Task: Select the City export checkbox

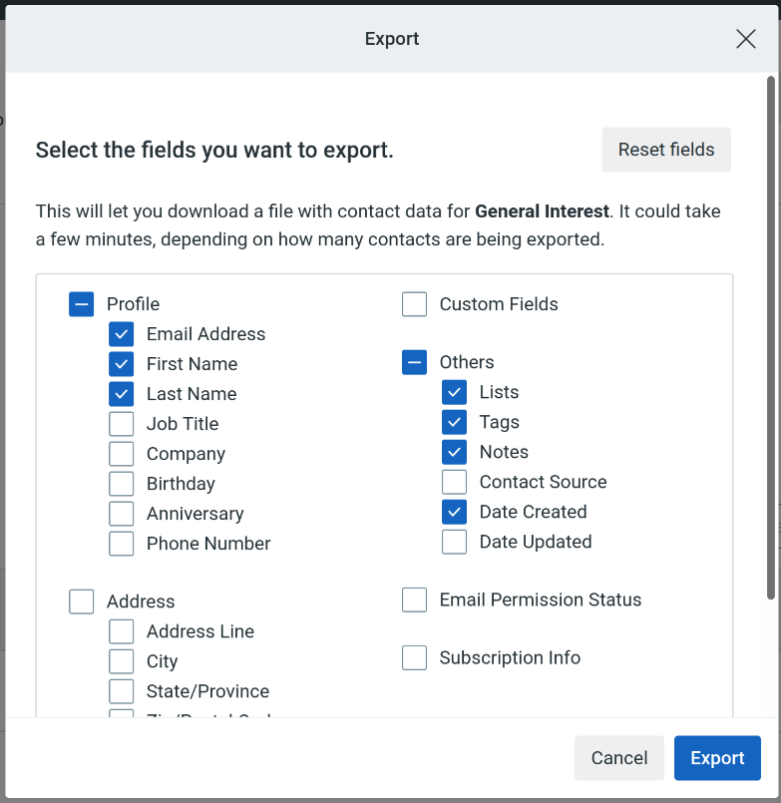Action: [121, 660]
